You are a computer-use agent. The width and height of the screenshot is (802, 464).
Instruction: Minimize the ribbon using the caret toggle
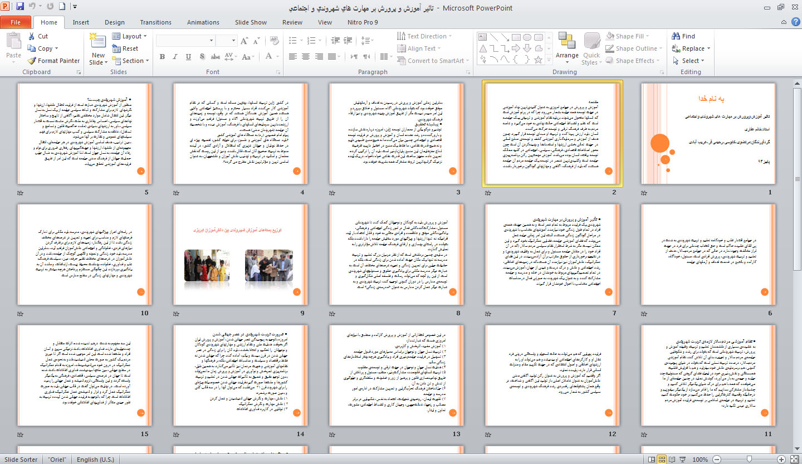tap(784, 22)
